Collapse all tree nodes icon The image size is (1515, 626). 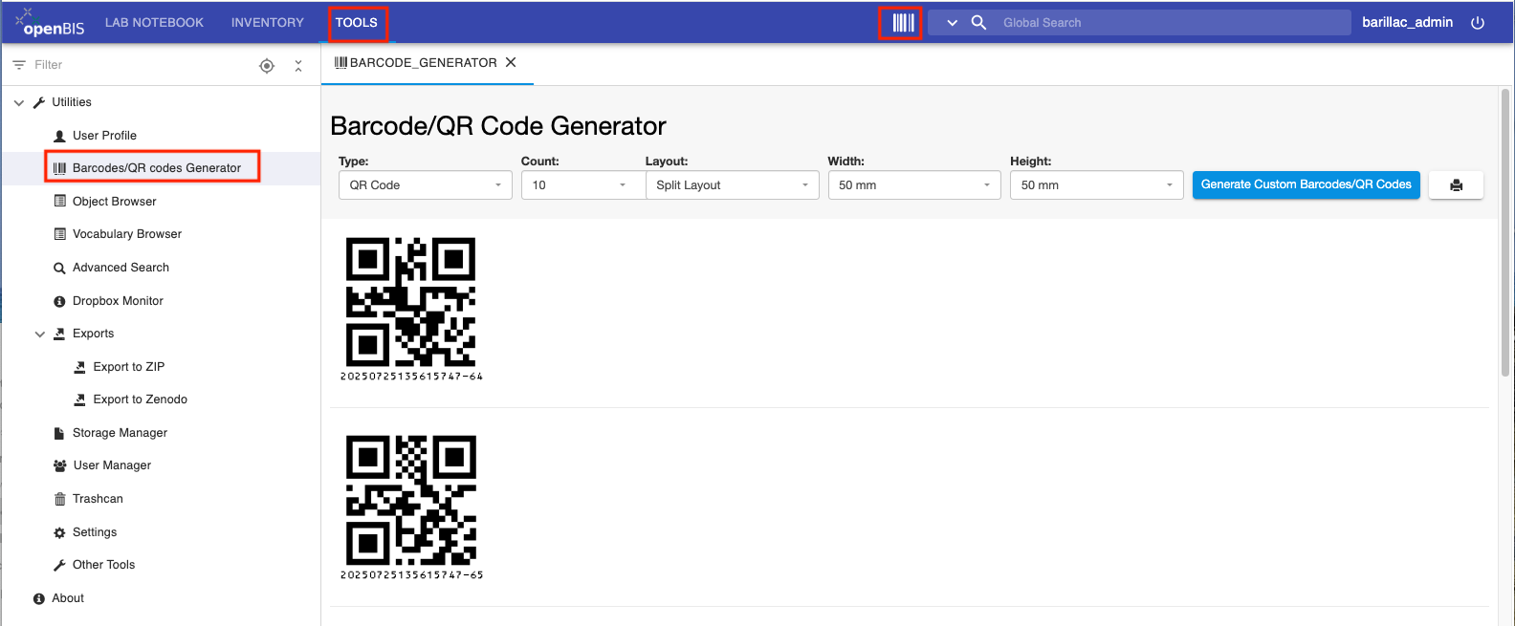point(298,66)
